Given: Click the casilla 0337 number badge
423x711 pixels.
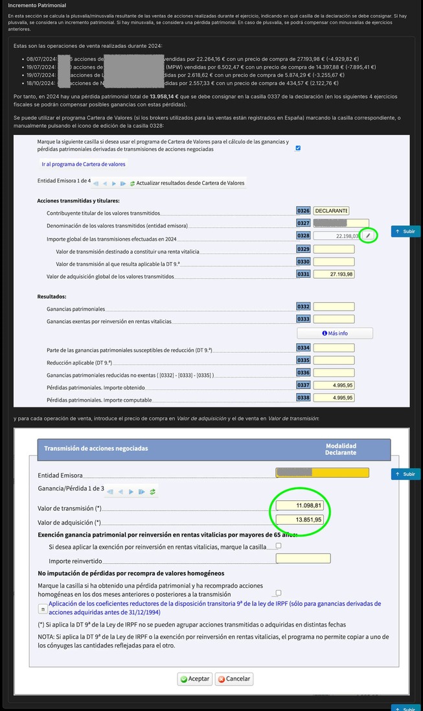Looking at the screenshot, I should coord(303,385).
